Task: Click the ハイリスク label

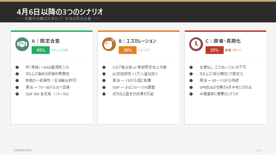Action: tap(144, 50)
